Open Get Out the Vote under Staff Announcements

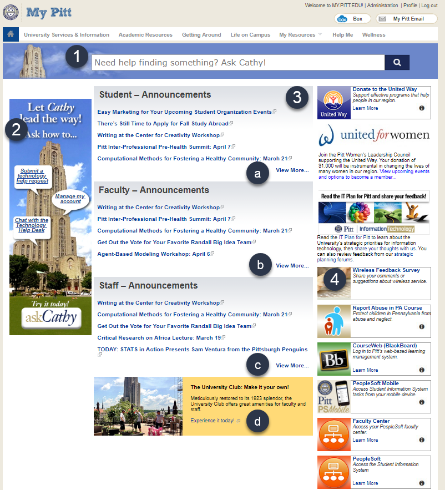[174, 326]
